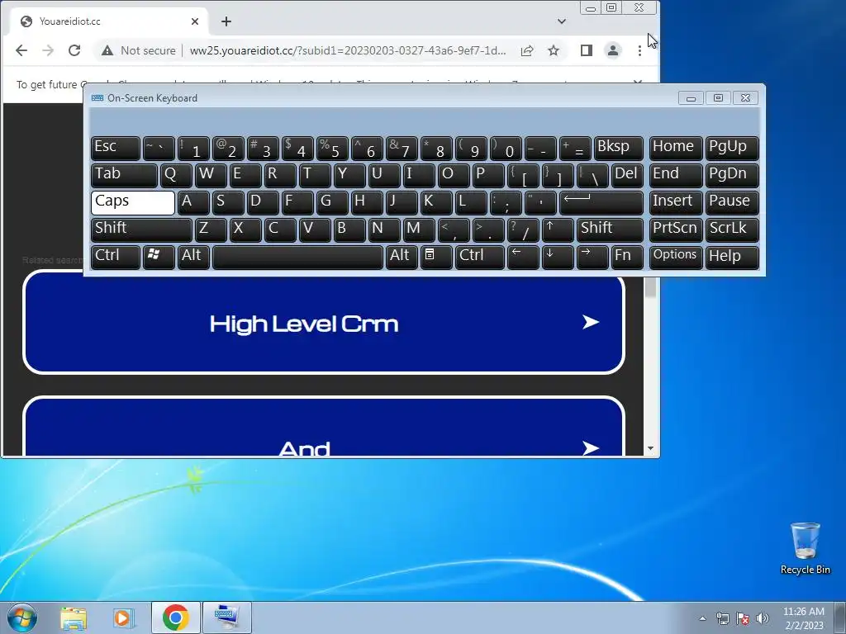
Task: Click the Help key
Action: [x=732, y=258]
